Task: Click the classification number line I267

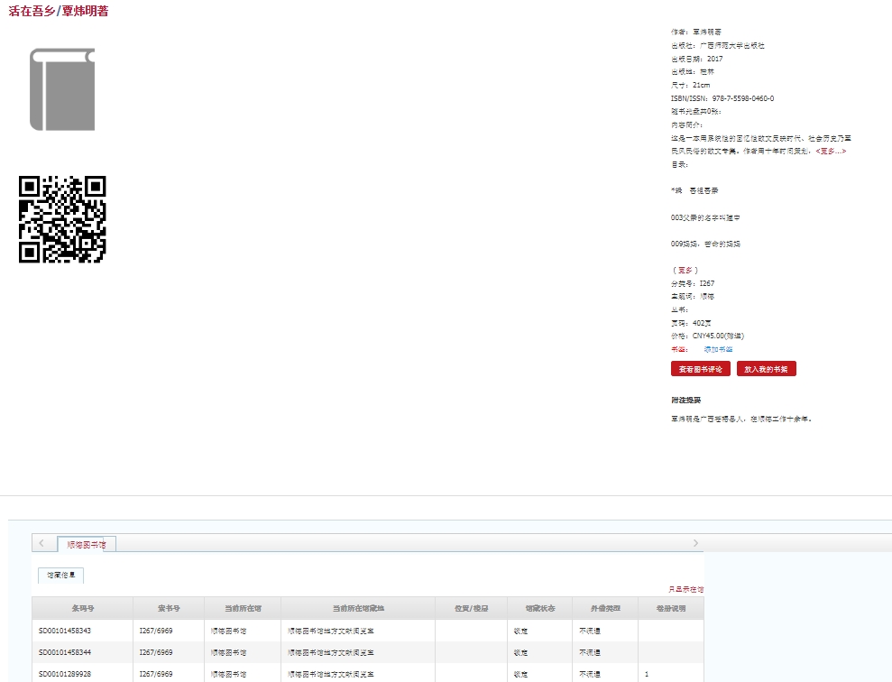Action: tap(693, 283)
